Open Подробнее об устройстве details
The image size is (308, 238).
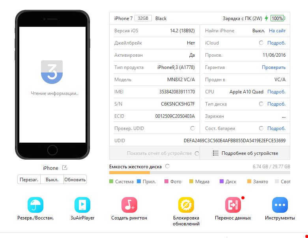[245, 153]
